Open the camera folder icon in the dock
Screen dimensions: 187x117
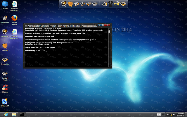point(82,4)
